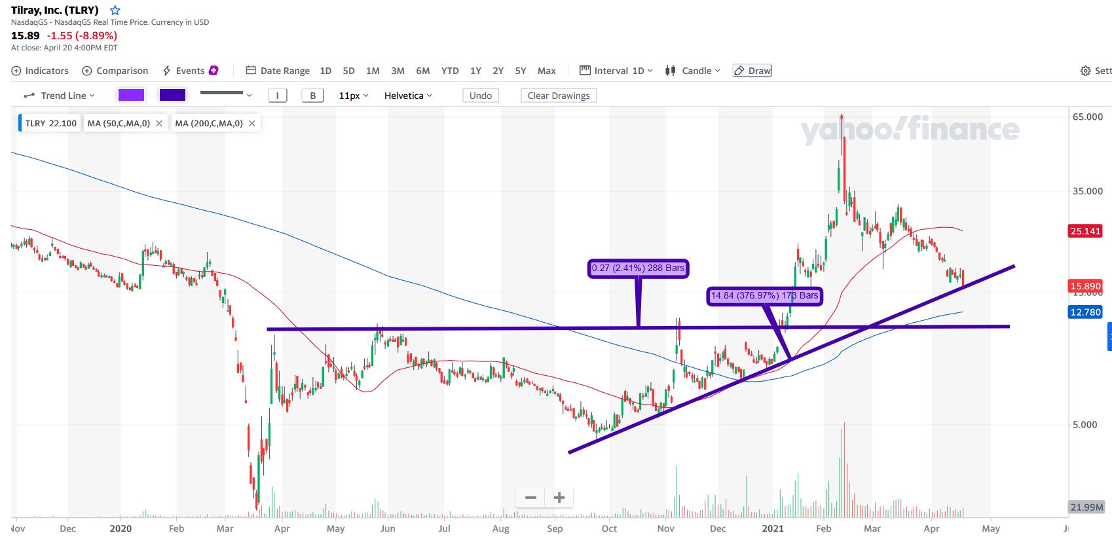Select the MA (50,C,MA,0) indicator label

tap(119, 123)
